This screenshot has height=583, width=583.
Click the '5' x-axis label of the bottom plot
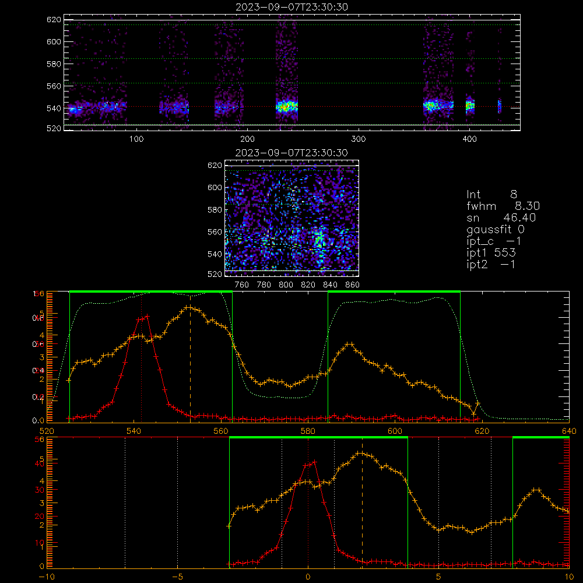(439, 577)
